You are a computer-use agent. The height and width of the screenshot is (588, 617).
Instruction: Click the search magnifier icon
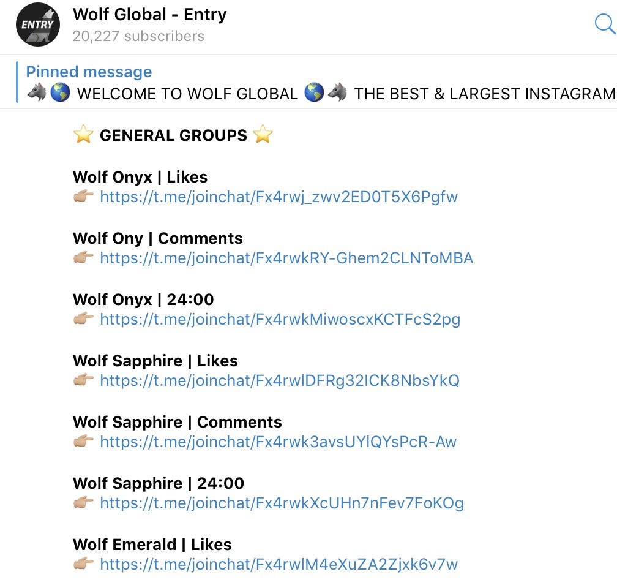point(605,24)
